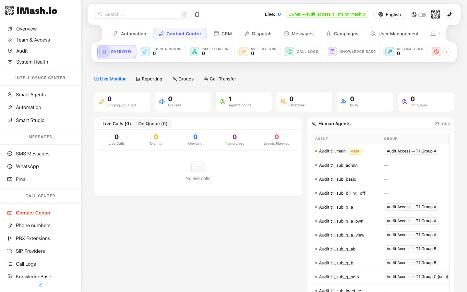This screenshot has height=292, width=467.
Task: Click the Audit shield icon in sidebar
Action: [x=10, y=51]
